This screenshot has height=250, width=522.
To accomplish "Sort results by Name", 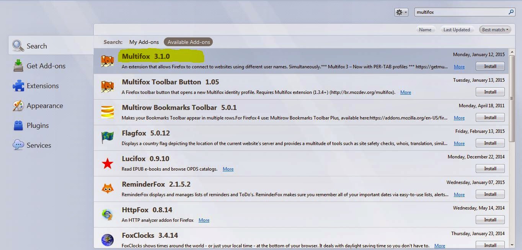I will point(425,29).
